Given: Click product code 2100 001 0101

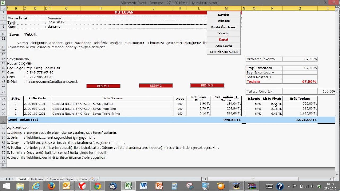Looking at the screenshot, I should (x=37, y=104).
